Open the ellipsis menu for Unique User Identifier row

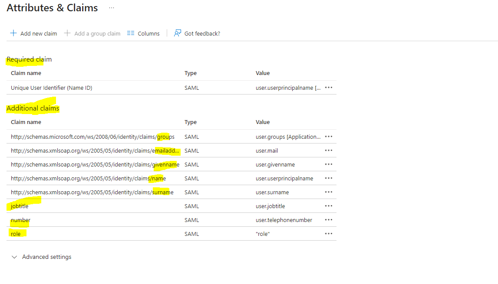(329, 88)
